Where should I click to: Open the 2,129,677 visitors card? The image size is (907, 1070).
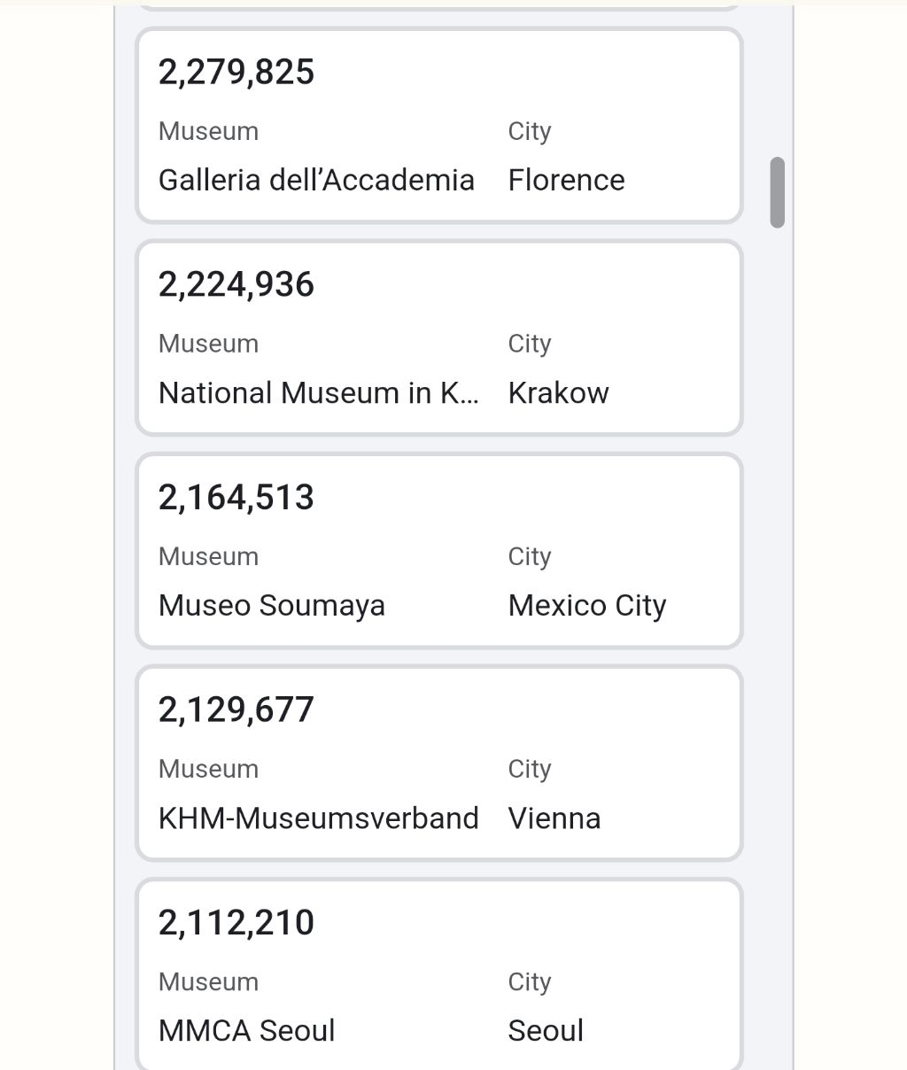pos(438,763)
